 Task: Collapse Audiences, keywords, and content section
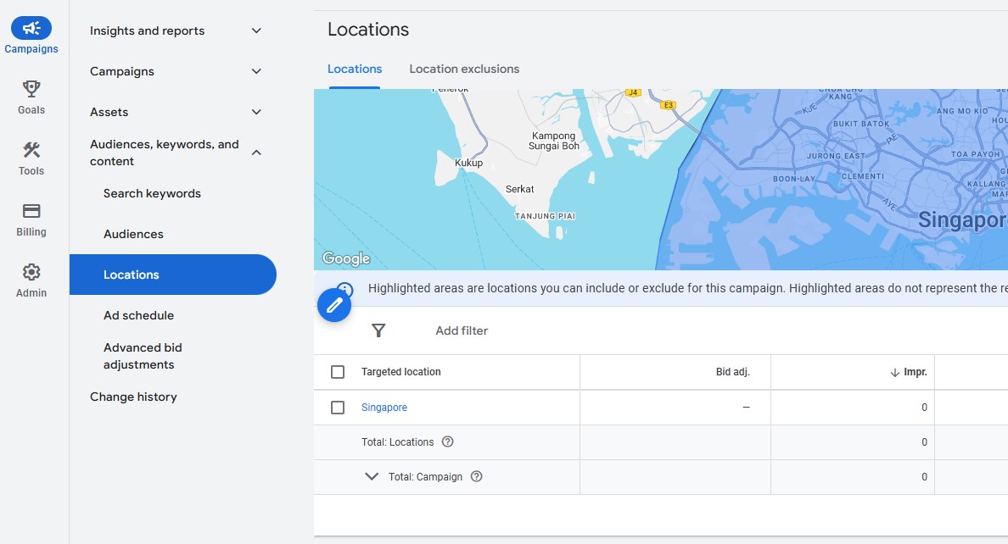(x=256, y=153)
